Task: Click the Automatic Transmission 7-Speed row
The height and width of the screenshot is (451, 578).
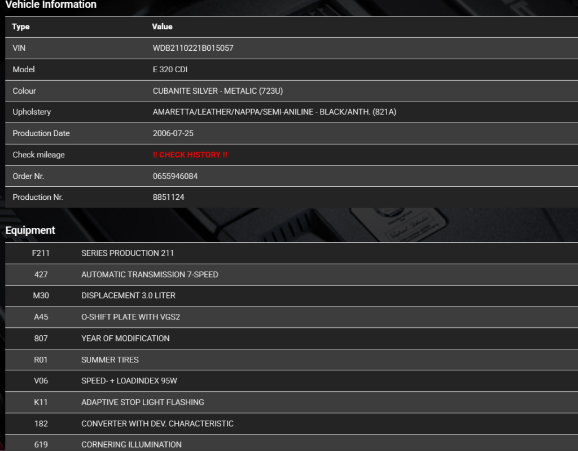Action: (x=150, y=275)
